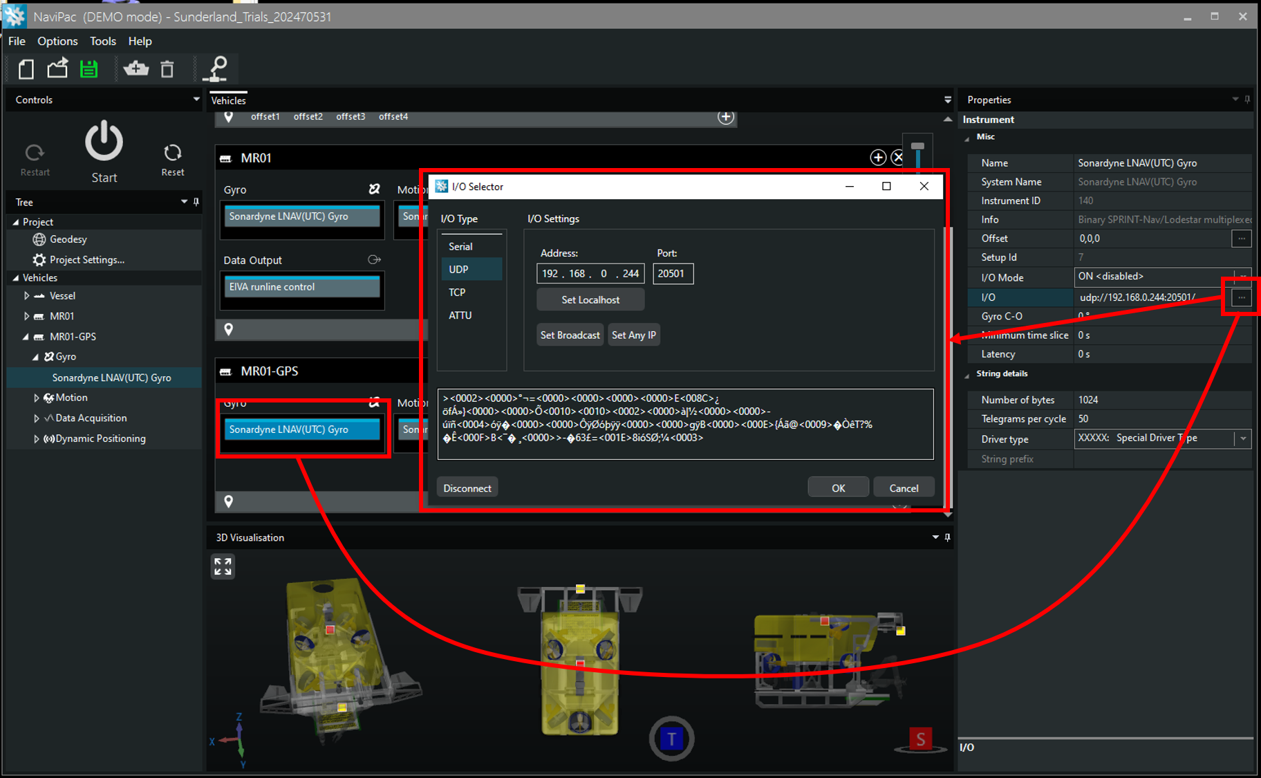Click the red S view icon

tap(920, 739)
